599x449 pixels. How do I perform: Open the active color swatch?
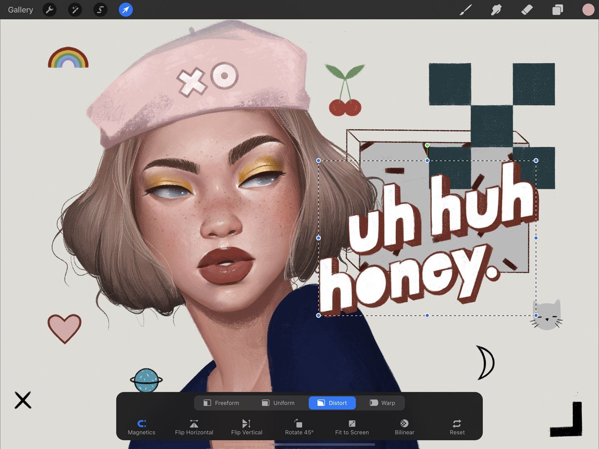point(587,10)
